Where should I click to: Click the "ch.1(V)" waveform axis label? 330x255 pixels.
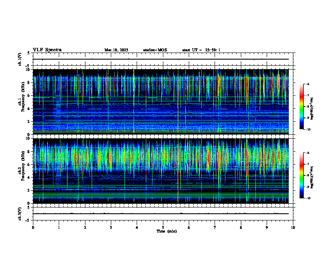20,59
